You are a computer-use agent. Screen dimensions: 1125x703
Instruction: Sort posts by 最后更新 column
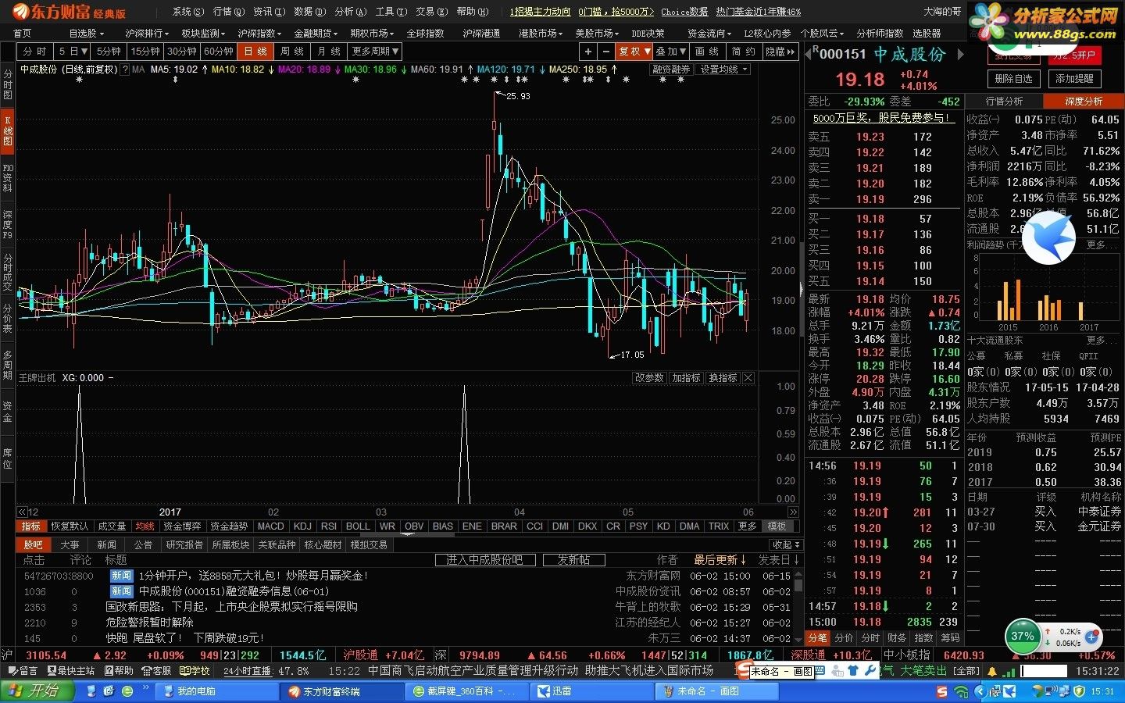721,560
